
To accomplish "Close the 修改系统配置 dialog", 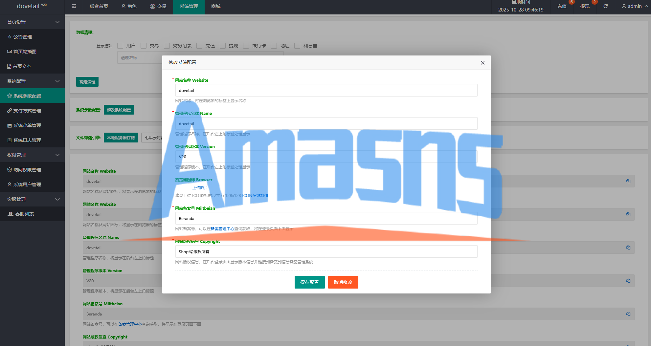I will click(483, 63).
